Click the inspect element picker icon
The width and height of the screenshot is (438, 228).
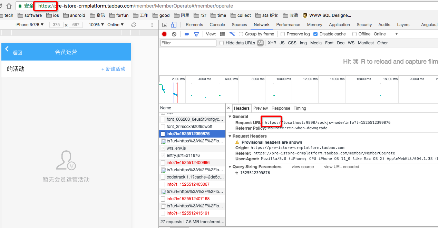[x=165, y=25]
